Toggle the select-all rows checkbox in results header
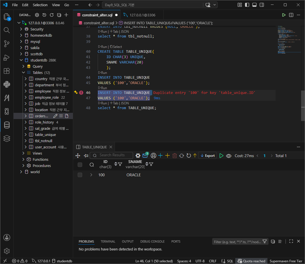Screen dimensions: 305x264 [80, 165]
